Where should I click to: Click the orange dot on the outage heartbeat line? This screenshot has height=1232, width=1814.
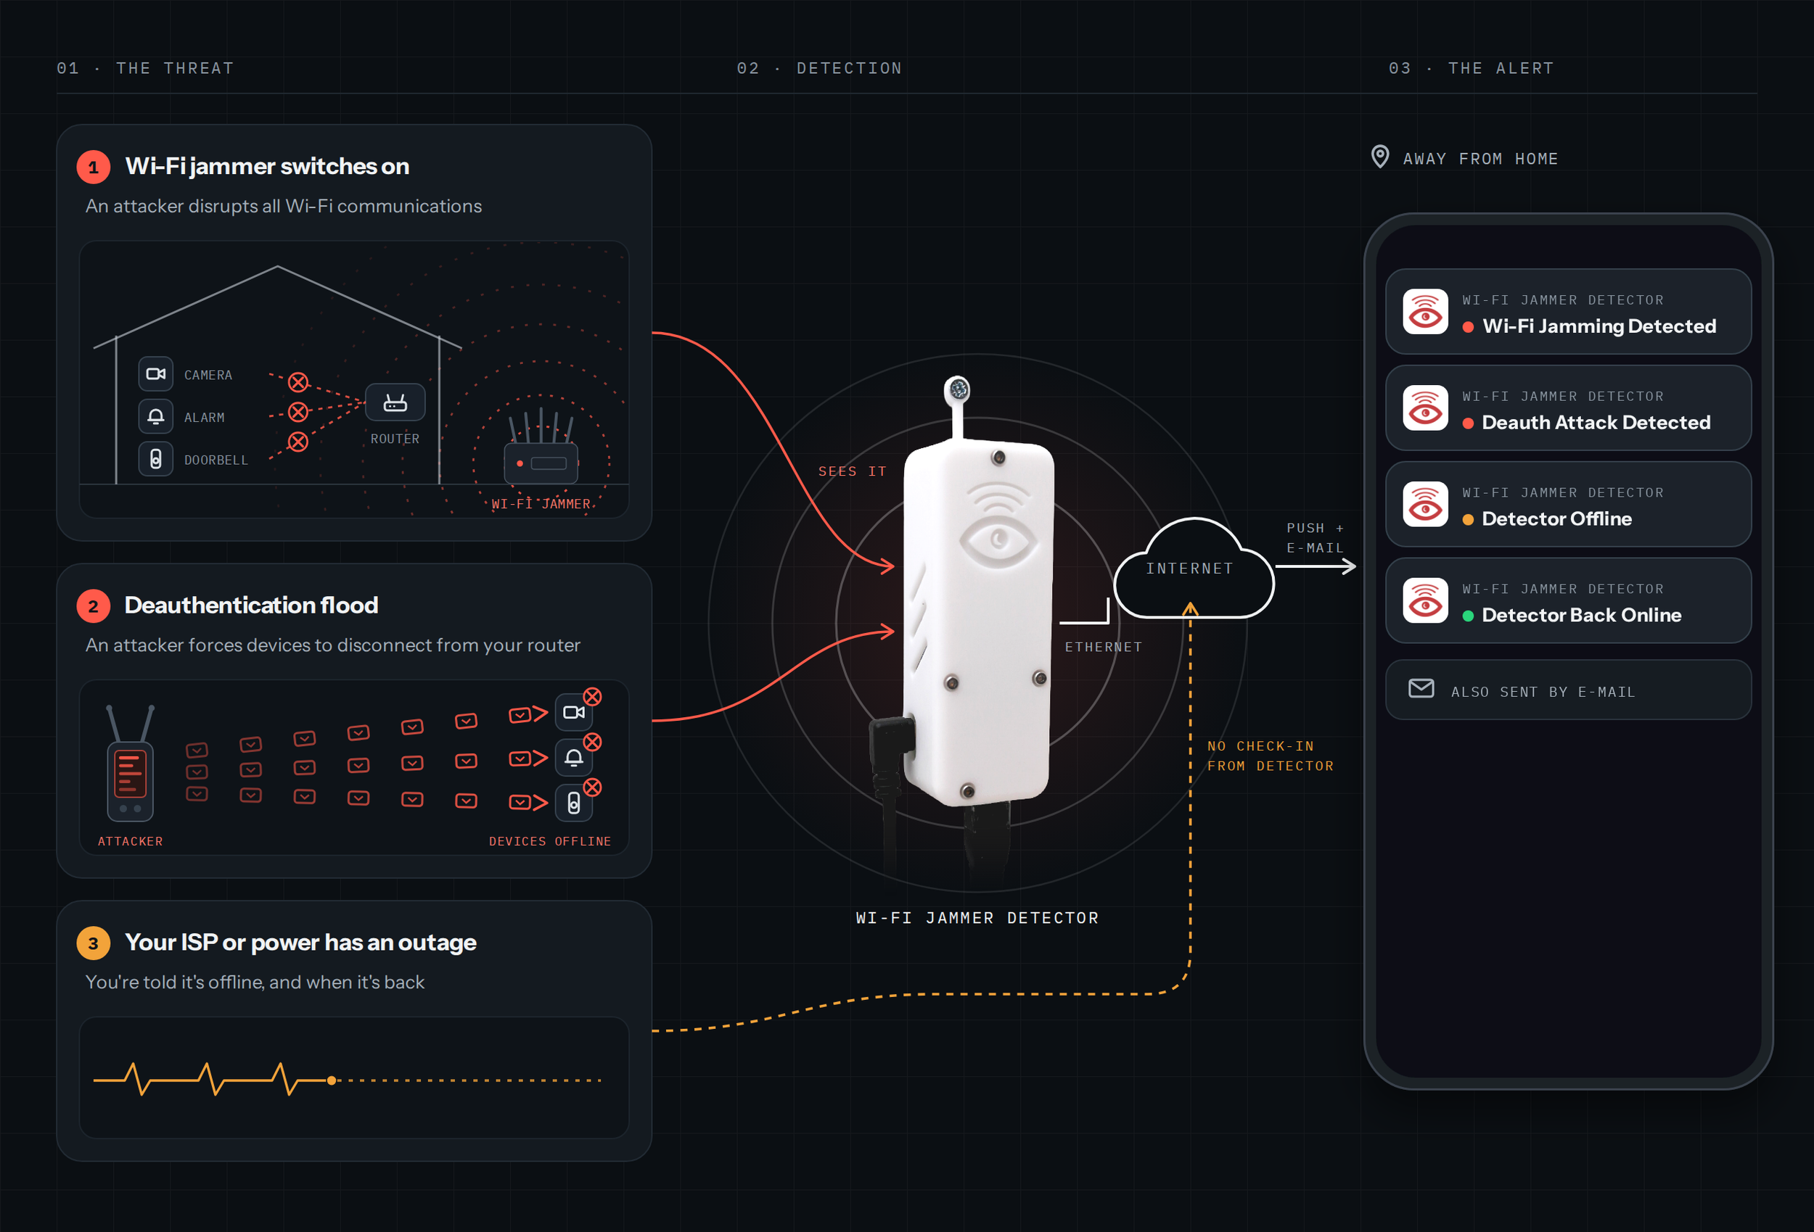pyautogui.click(x=332, y=1080)
